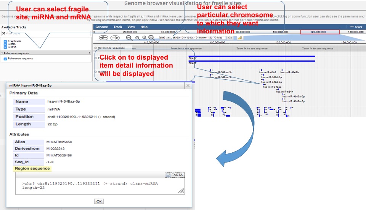Clear the filter tracks field with X

[x=3, y=33]
